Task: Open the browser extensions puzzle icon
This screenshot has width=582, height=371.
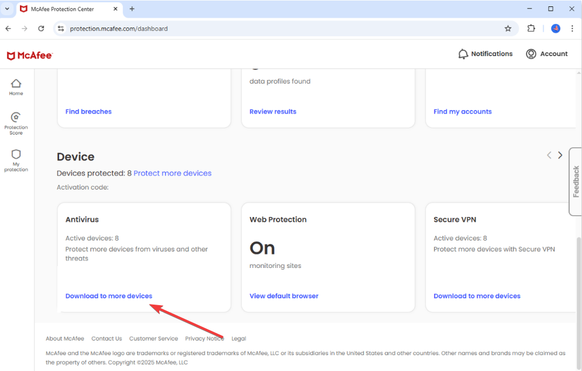Action: tap(531, 29)
